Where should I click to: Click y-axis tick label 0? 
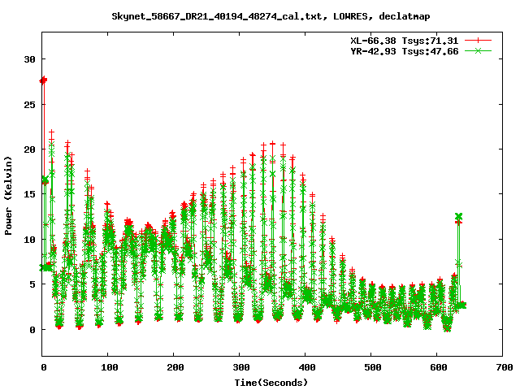(x=32, y=330)
